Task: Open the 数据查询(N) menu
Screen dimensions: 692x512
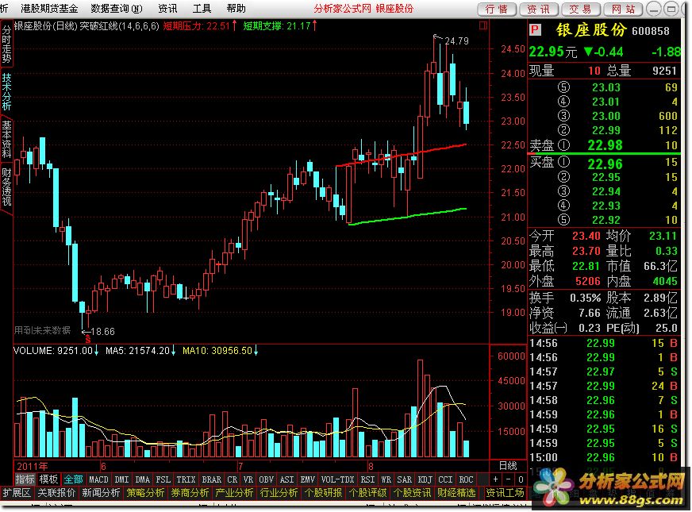Action: tap(117, 9)
